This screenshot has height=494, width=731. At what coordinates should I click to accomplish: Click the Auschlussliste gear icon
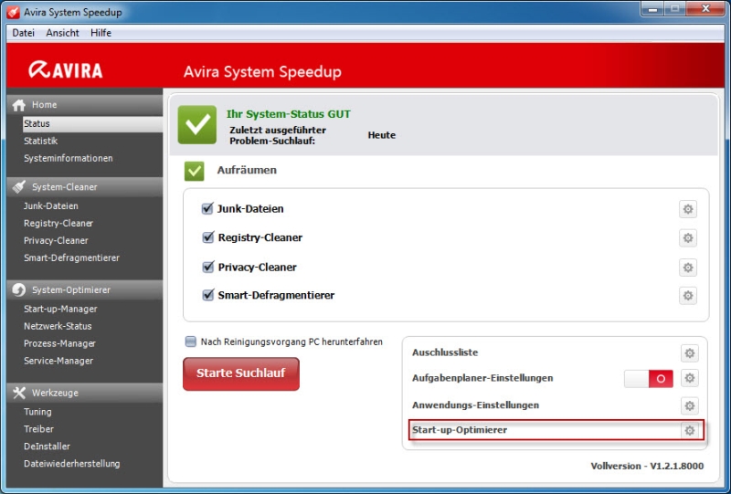690,353
